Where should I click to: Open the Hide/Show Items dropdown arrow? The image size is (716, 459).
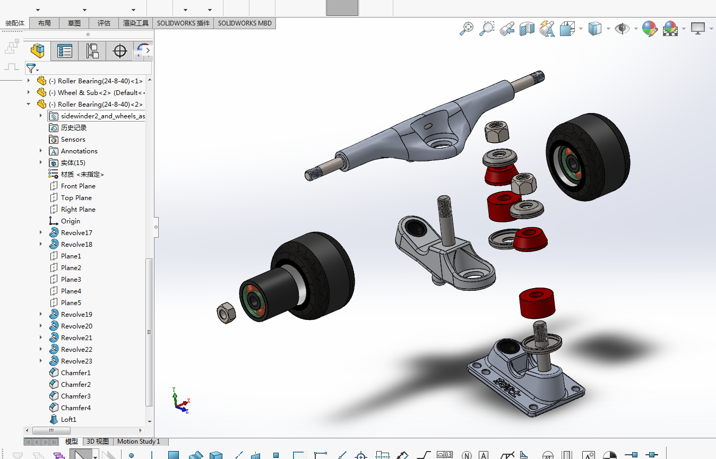coord(635,29)
